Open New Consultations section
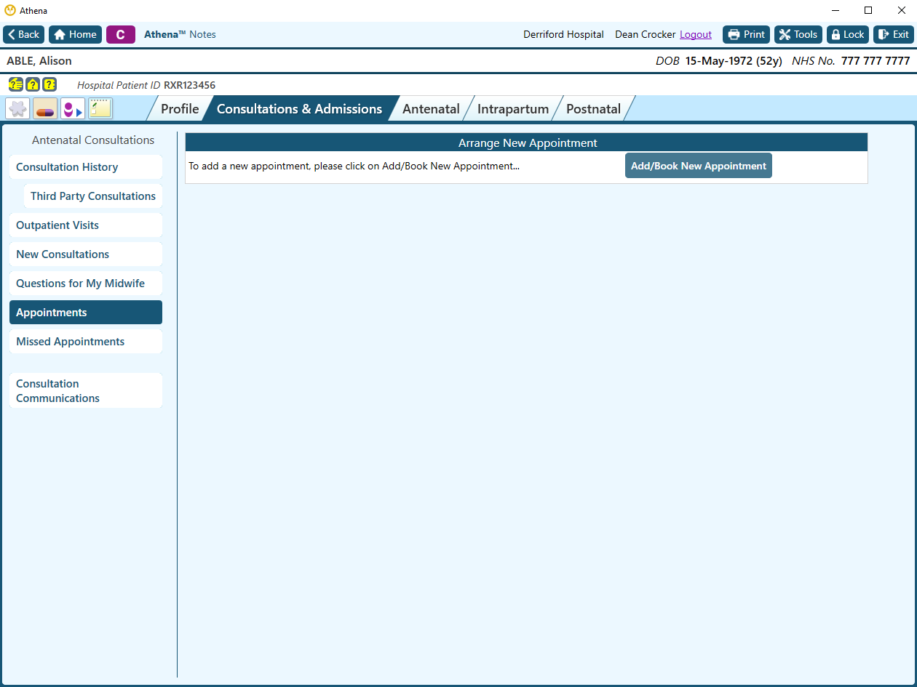Screen dimensions: 917x687 coord(86,254)
